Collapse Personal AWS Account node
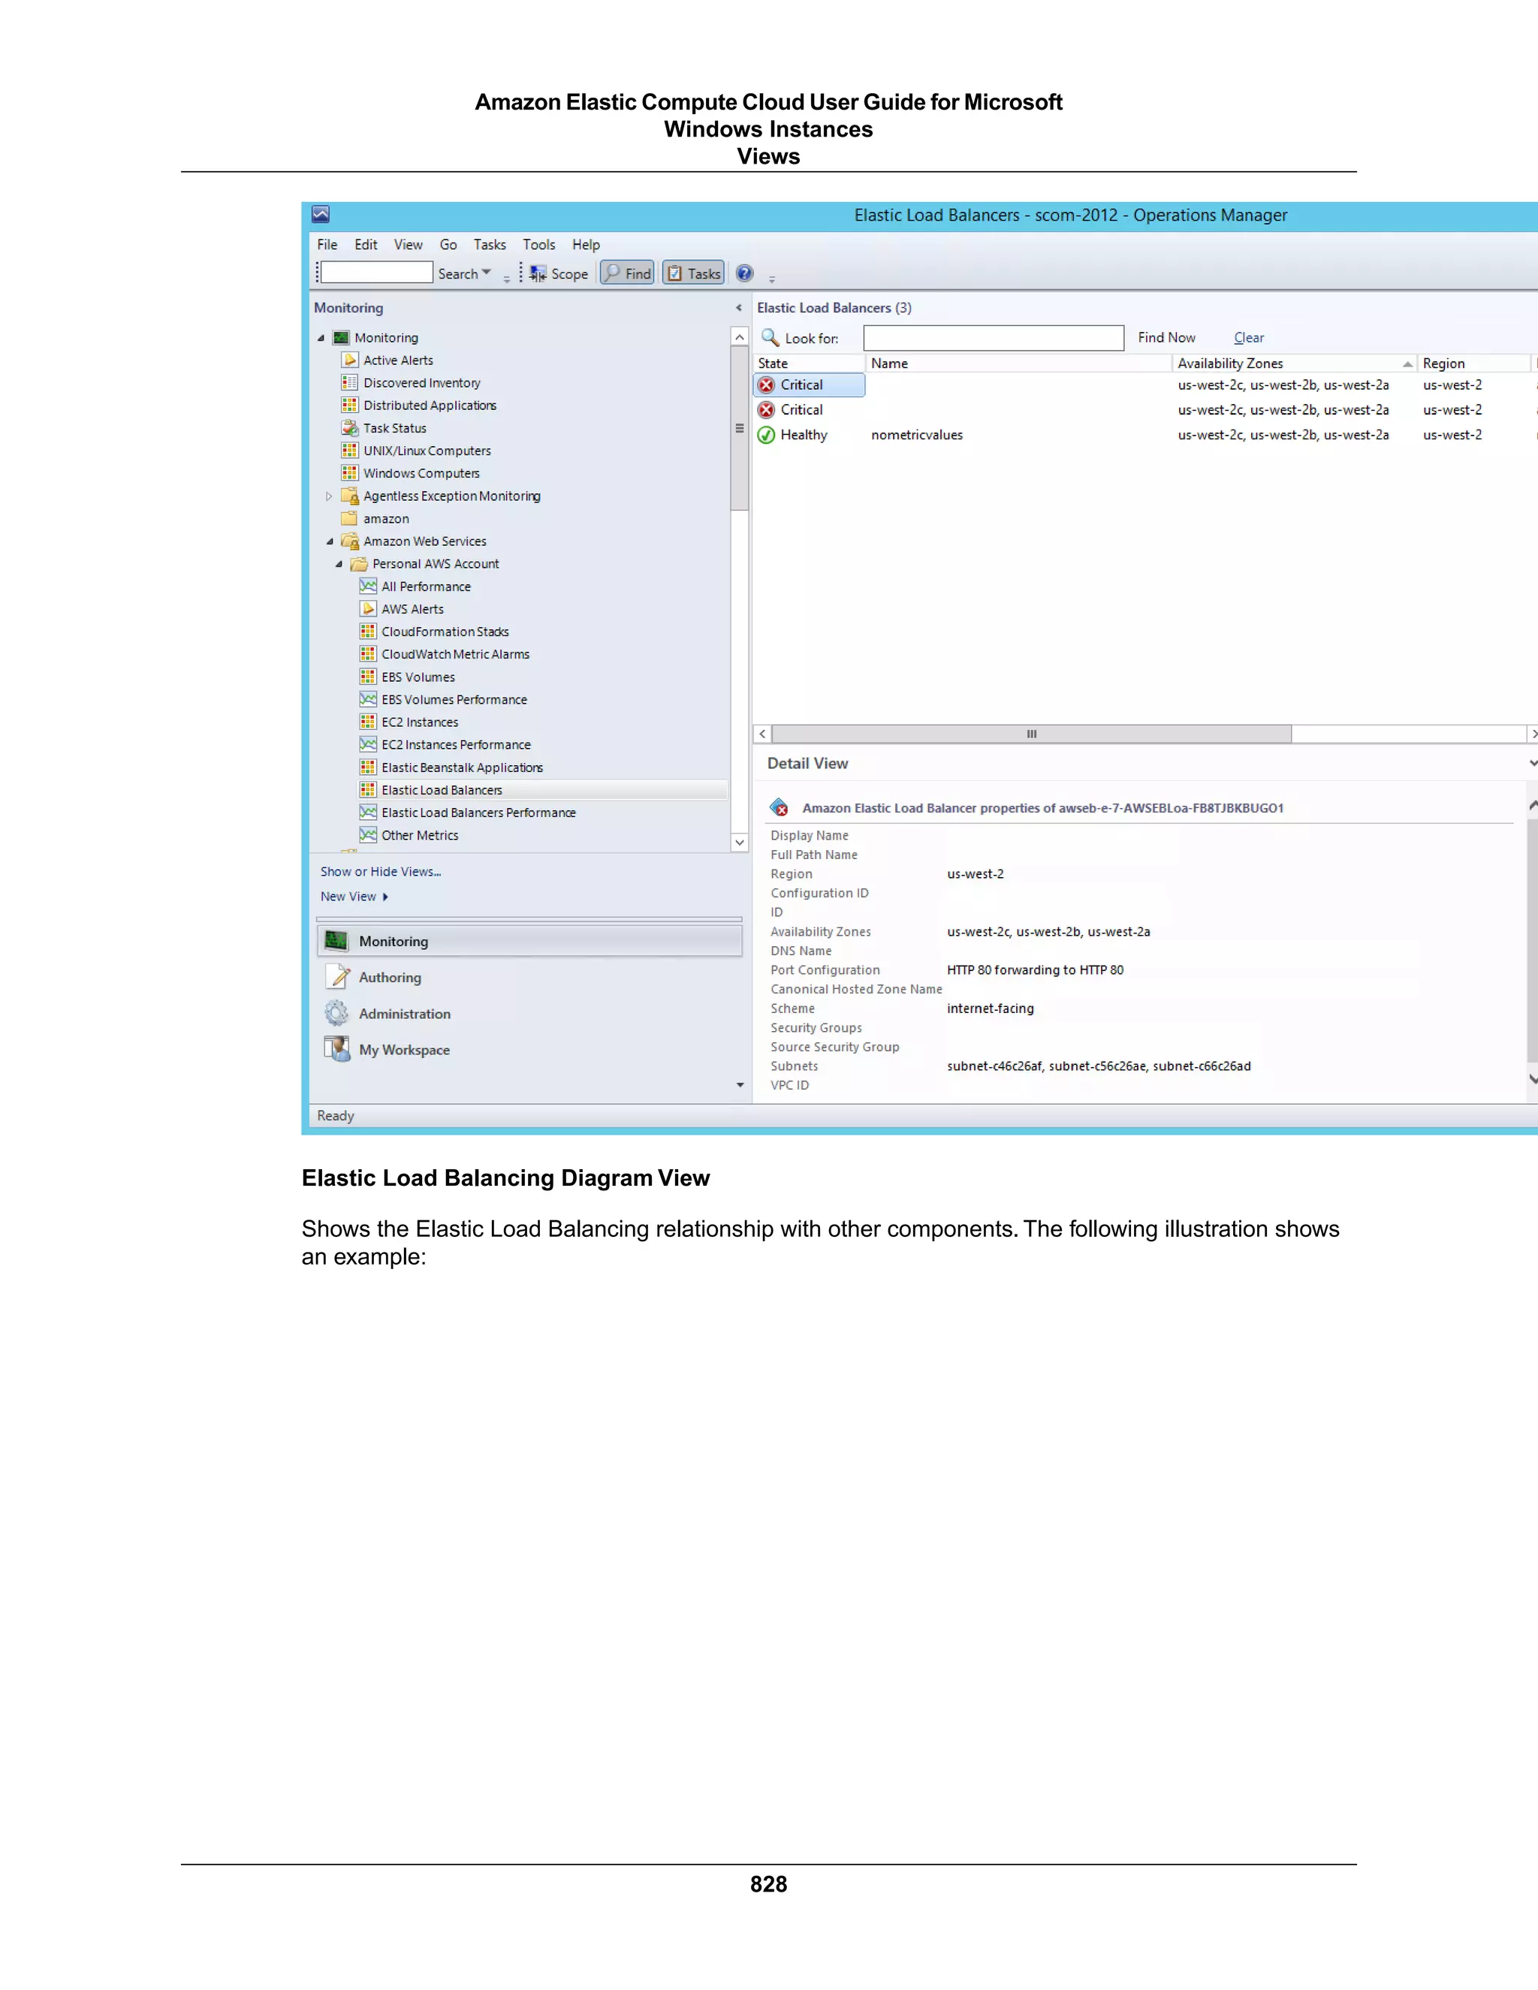This screenshot has height=1990, width=1538. tap(339, 564)
